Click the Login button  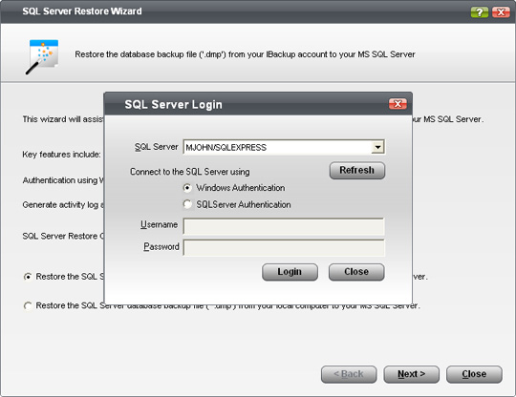pyautogui.click(x=290, y=272)
